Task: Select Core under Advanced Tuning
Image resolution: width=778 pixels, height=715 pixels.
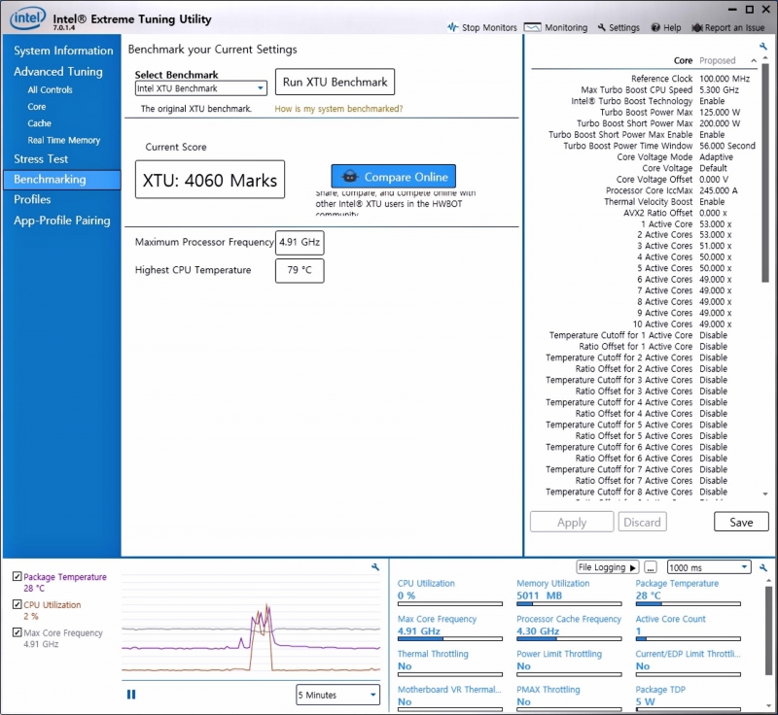Action: click(x=37, y=107)
